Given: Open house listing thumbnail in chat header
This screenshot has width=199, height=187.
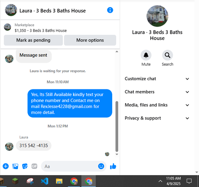Looking at the screenshot, I should point(11,10).
